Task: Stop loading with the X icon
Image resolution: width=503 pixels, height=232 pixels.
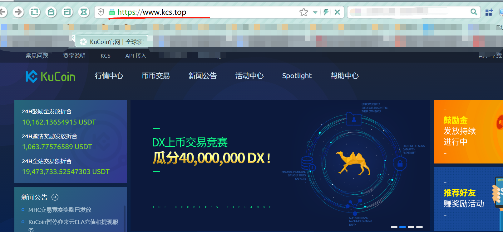Action: 337,12
